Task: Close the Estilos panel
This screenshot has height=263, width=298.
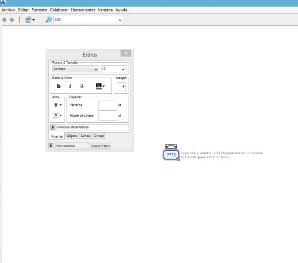Action: pyautogui.click(x=126, y=53)
